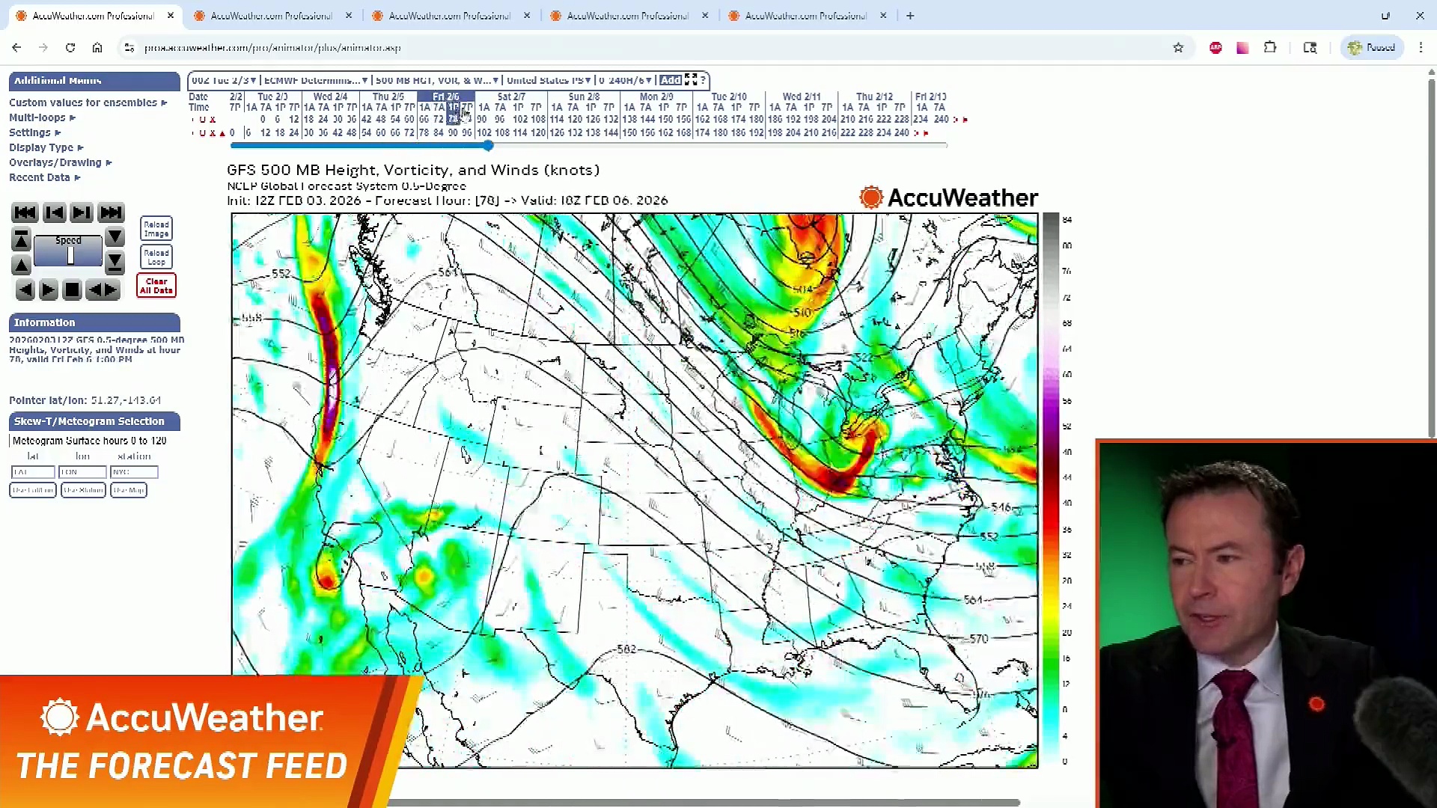The height and width of the screenshot is (808, 1437).
Task: Click the Reload Loop button
Action: tap(156, 257)
